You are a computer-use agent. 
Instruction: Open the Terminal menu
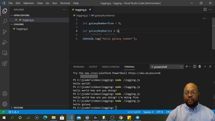[65, 3]
